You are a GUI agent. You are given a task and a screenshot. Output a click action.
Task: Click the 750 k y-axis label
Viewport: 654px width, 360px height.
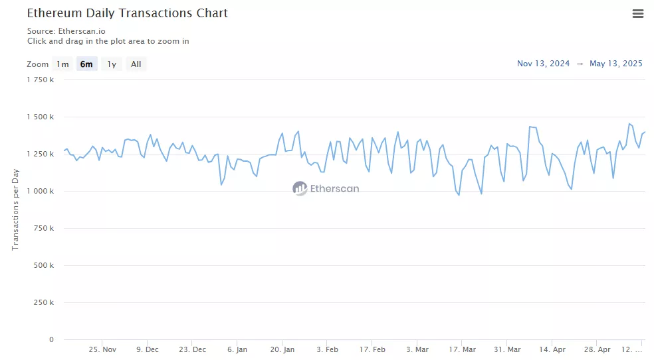pos(43,229)
